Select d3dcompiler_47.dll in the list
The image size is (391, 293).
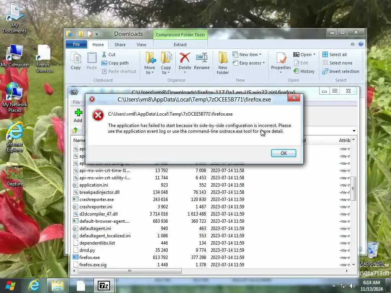[x=98, y=214]
